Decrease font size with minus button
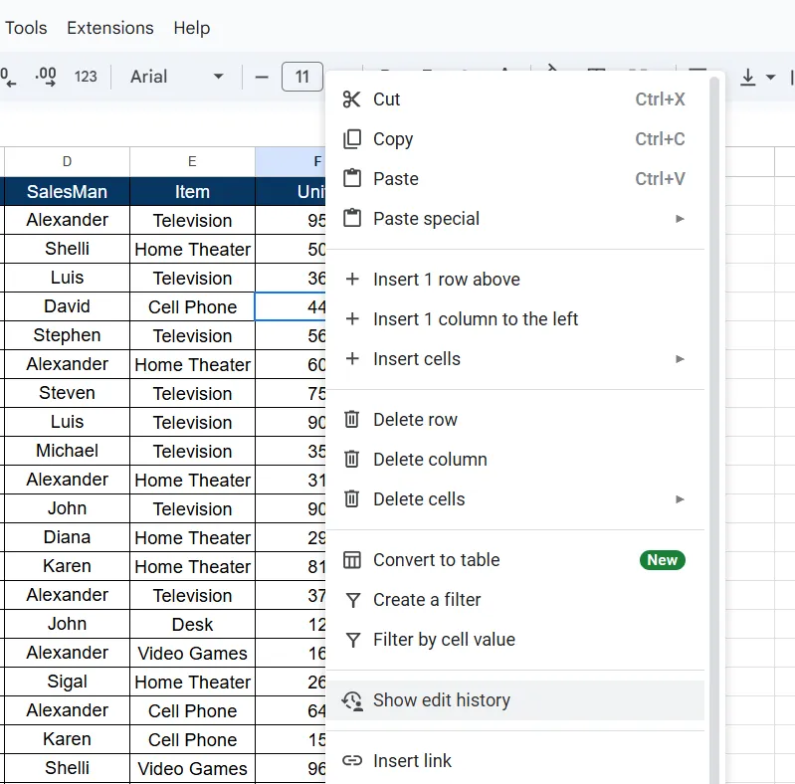This screenshot has height=784, width=795. point(262,77)
